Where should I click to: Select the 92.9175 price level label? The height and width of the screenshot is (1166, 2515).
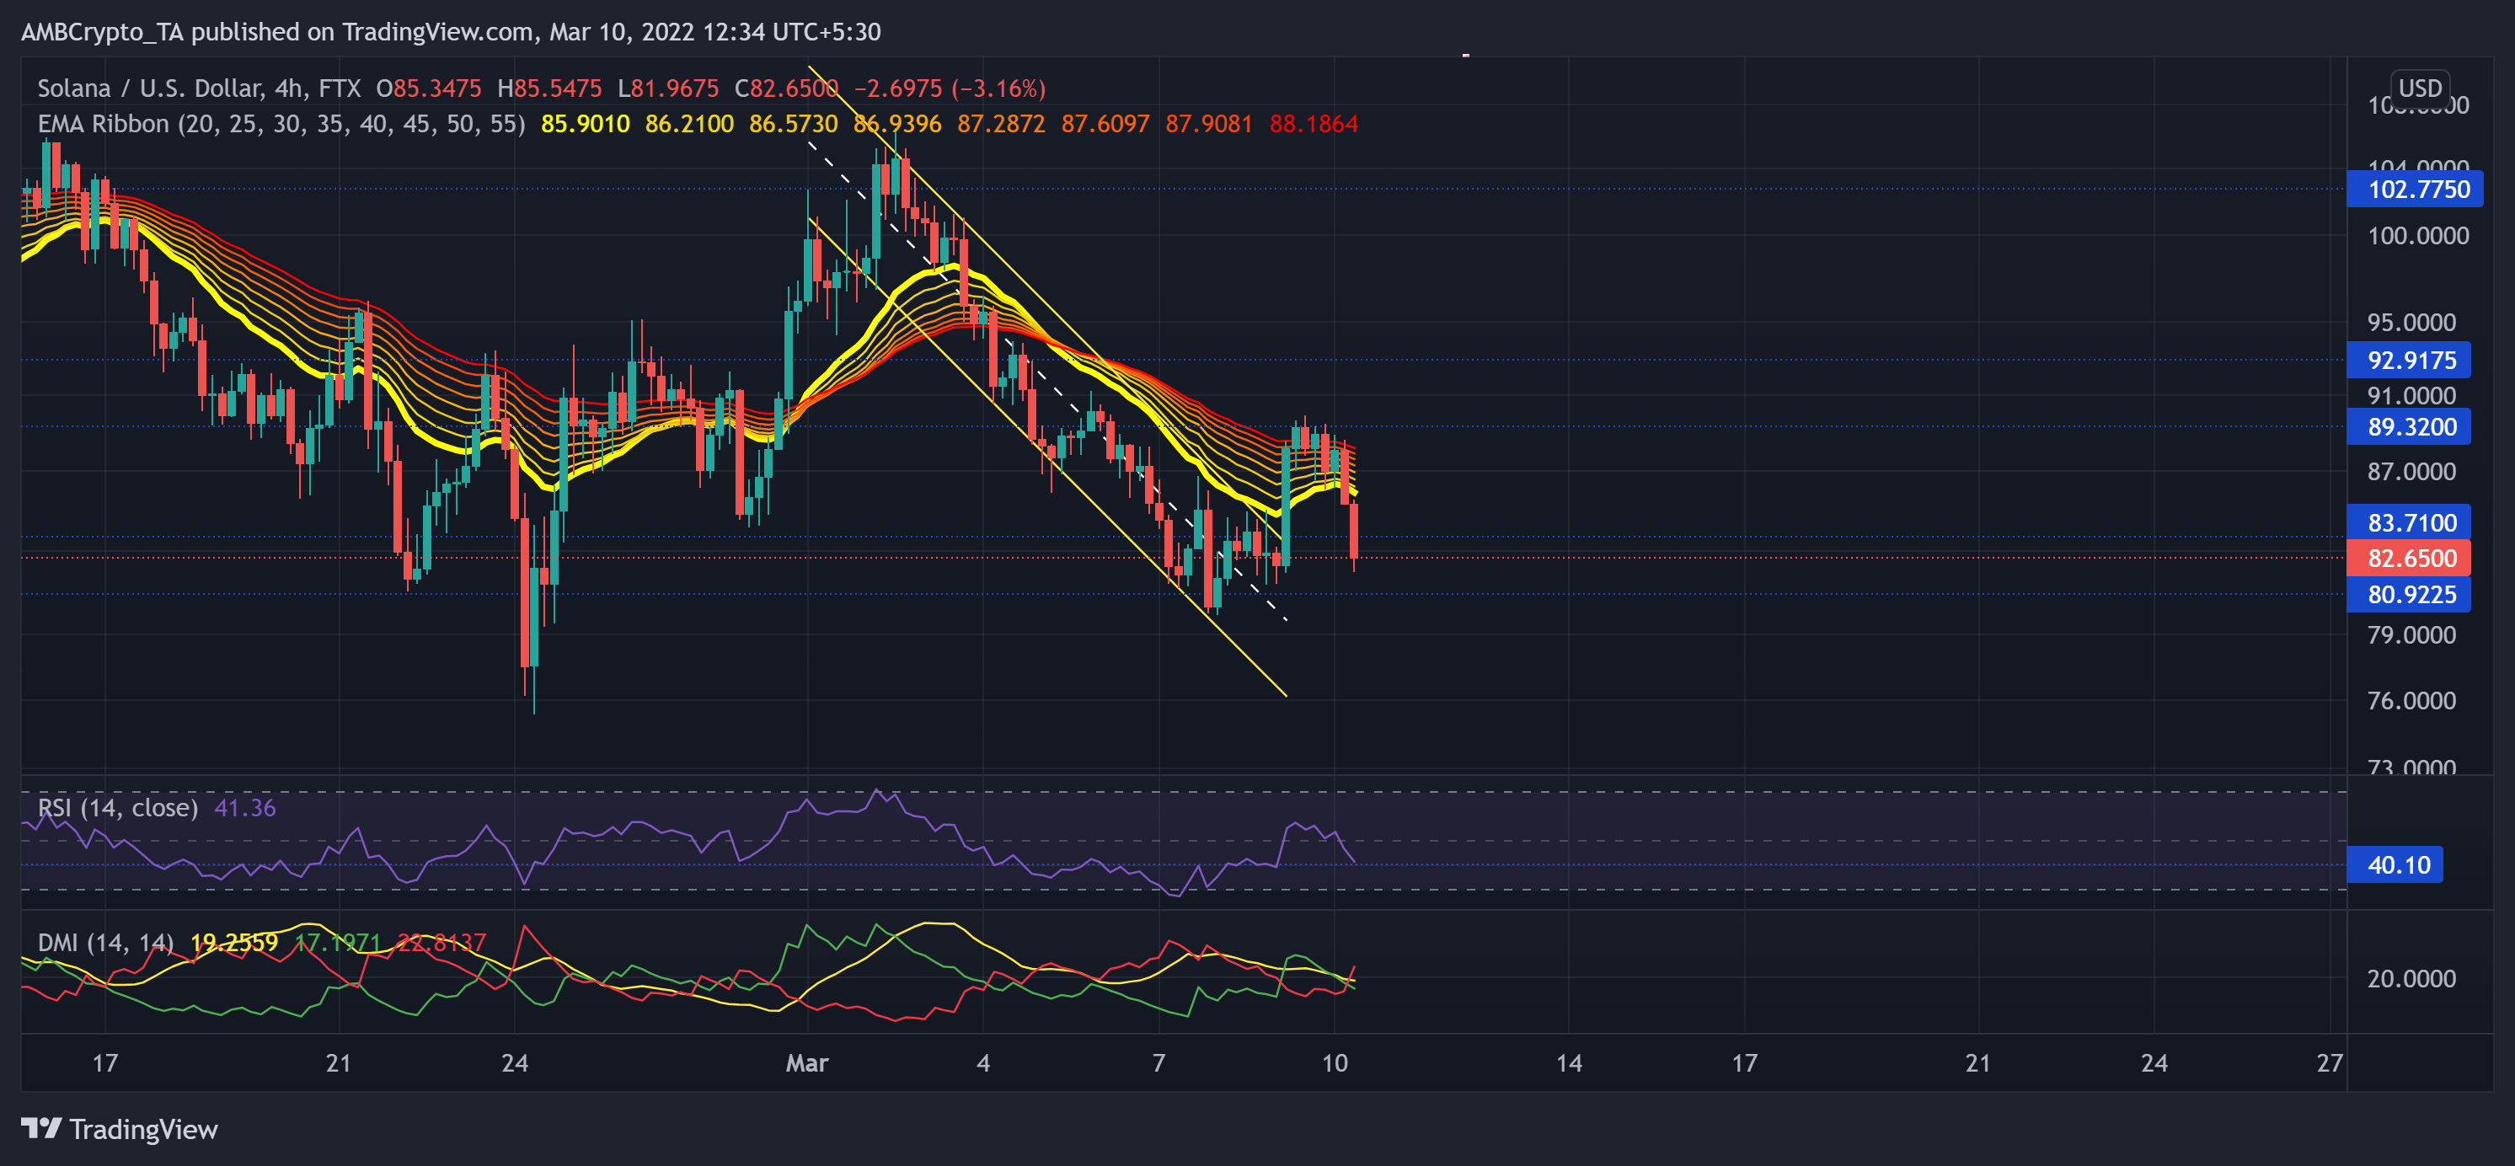pos(2411,361)
